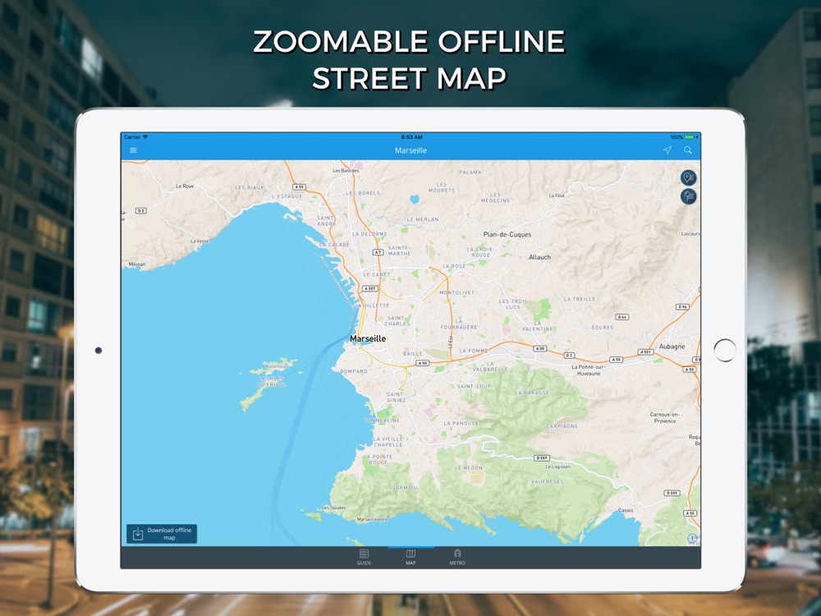Click the SAINT-GINIEZ district label
Image resolution: width=821 pixels, height=616 pixels.
pos(396,397)
